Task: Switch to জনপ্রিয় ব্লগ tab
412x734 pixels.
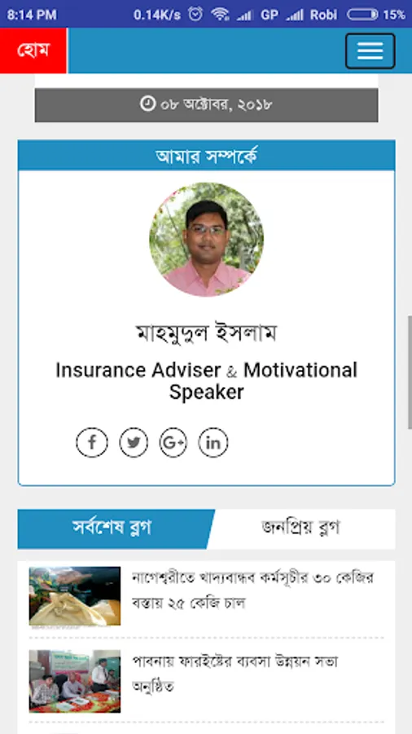Action: point(300,528)
